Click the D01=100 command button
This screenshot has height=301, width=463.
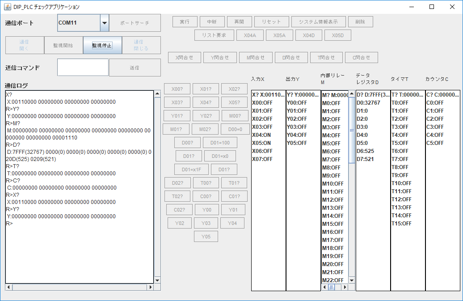220,143
